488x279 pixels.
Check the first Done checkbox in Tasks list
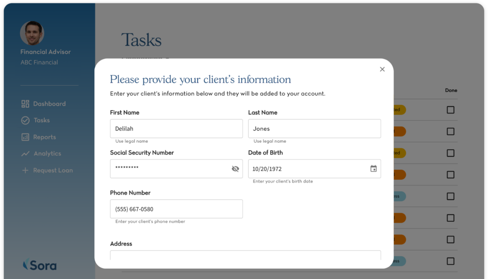point(450,110)
